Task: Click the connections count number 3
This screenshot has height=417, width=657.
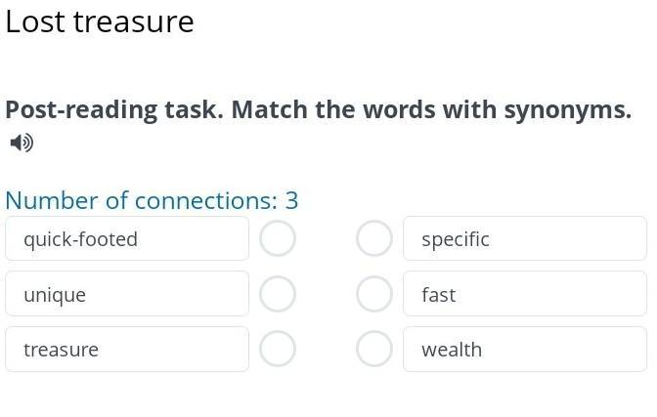Action: [291, 200]
